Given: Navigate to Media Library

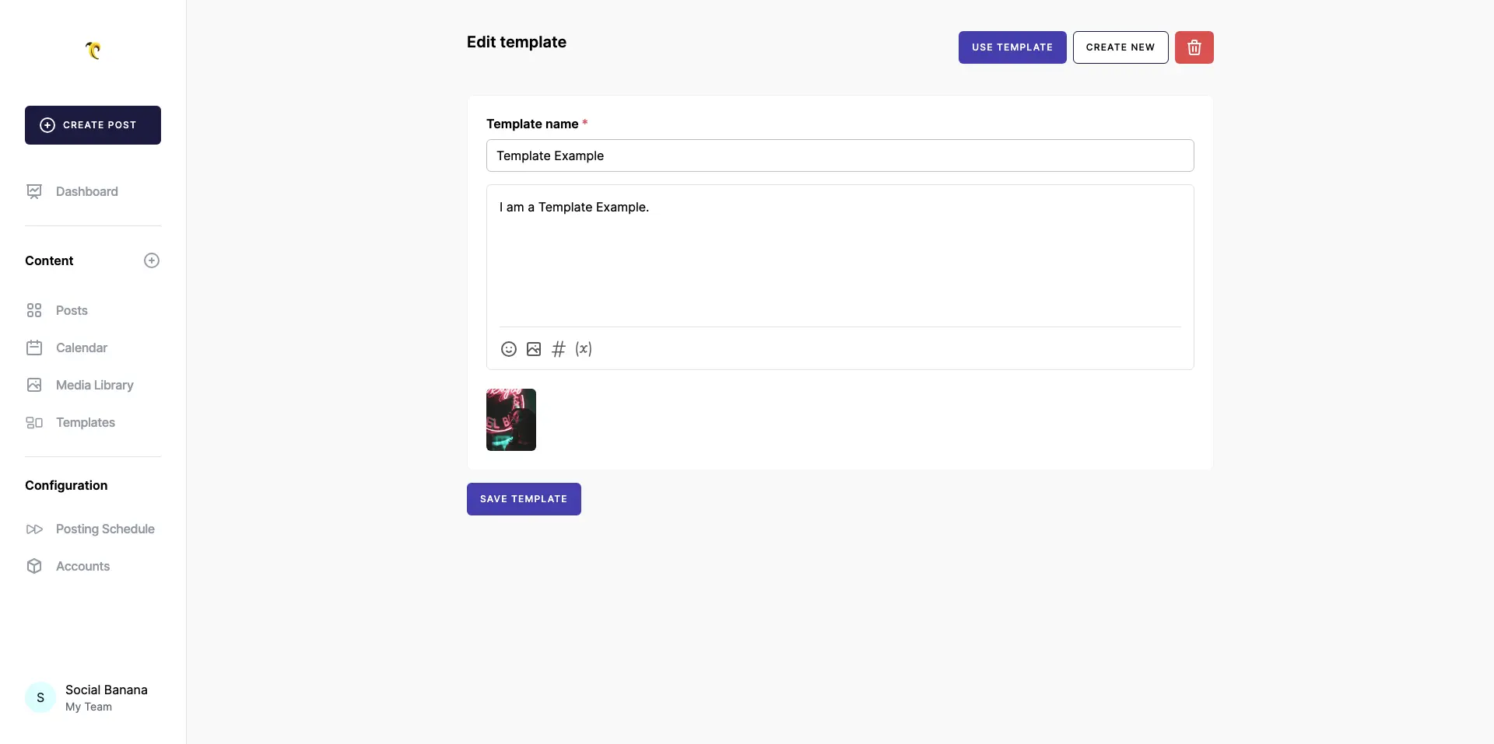Looking at the screenshot, I should (x=94, y=385).
